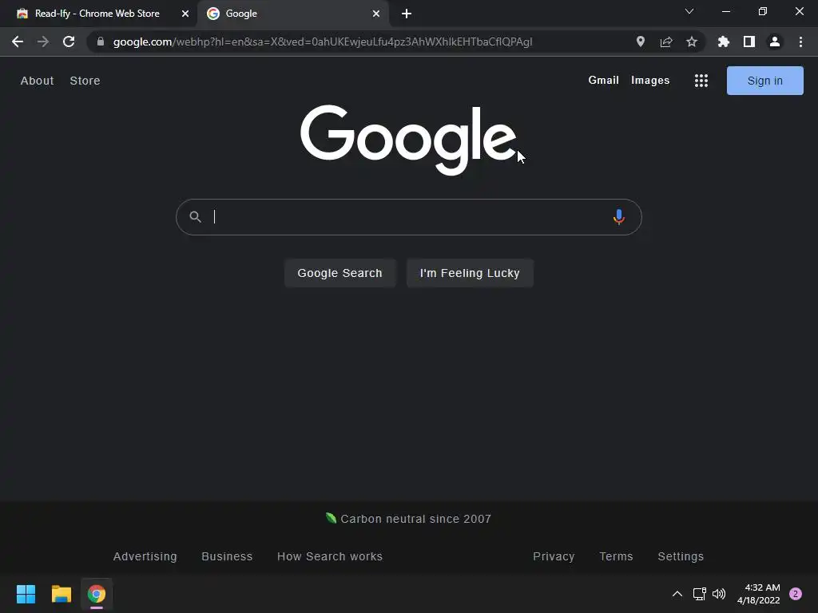Show hidden system tray icons

[x=677, y=594]
